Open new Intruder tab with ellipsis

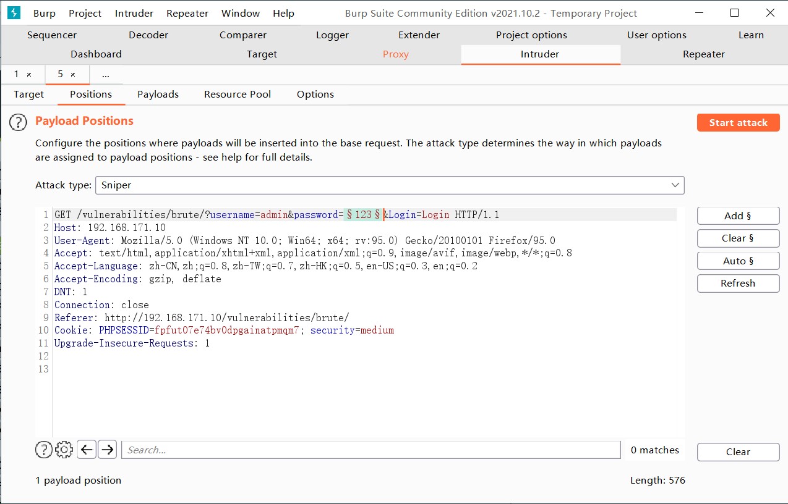(106, 74)
